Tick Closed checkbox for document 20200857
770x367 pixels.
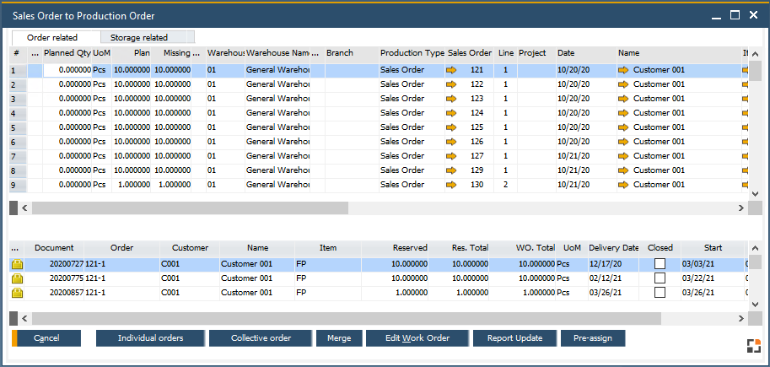(660, 293)
